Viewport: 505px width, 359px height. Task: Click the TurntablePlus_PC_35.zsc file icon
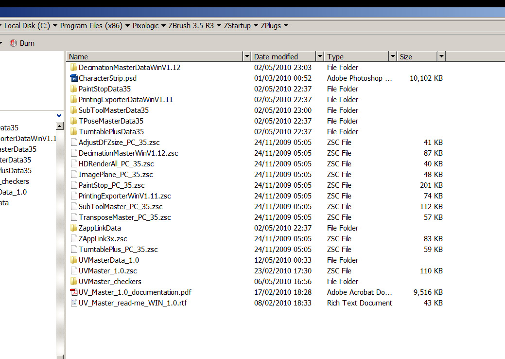point(74,249)
